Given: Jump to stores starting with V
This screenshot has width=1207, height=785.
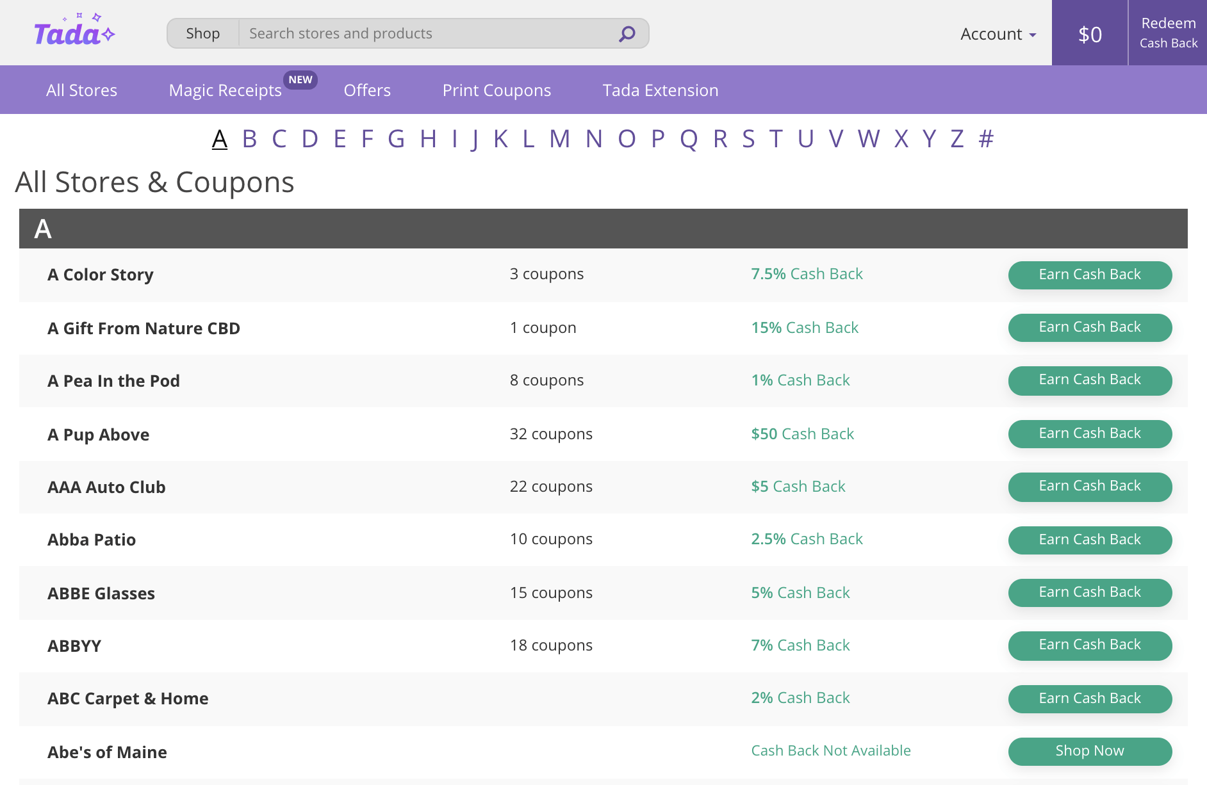Looking at the screenshot, I should click(835, 138).
